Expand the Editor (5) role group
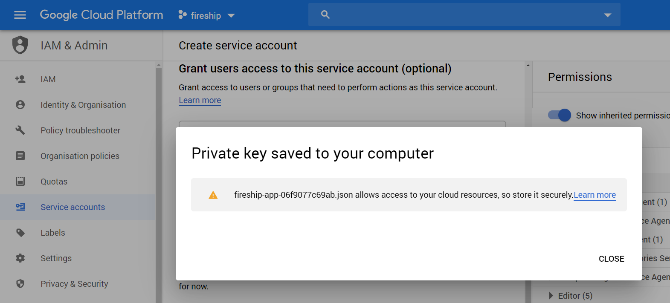Screen dimensions: 670x303 551,296
